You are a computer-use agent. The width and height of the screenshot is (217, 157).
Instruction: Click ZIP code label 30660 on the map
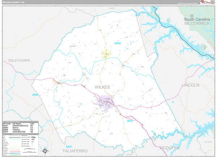[x=35, y=95]
